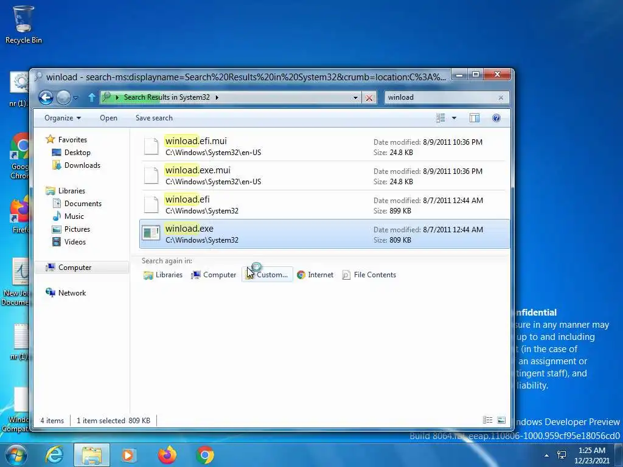Select the winload.efi.mui file
The width and height of the screenshot is (623, 467).
tap(324, 147)
